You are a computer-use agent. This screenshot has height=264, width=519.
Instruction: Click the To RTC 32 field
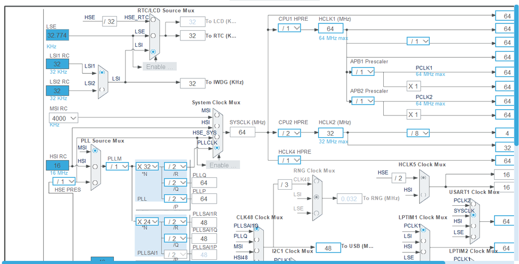pyautogui.click(x=192, y=36)
